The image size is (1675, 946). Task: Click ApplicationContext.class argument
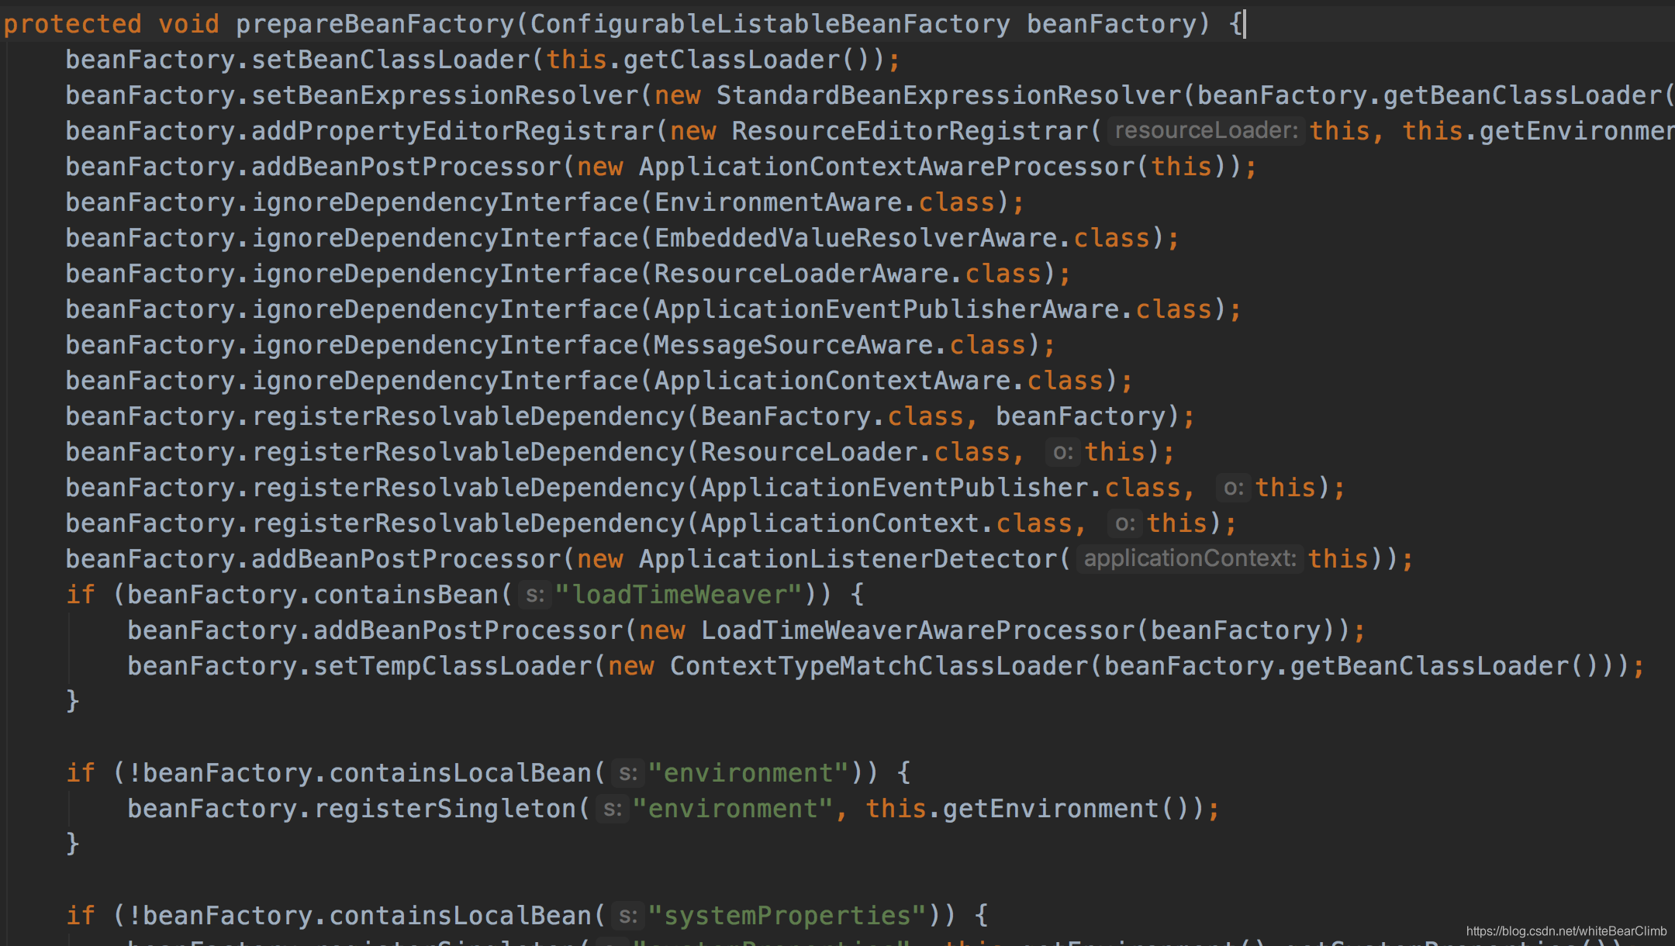pyautogui.click(x=886, y=523)
